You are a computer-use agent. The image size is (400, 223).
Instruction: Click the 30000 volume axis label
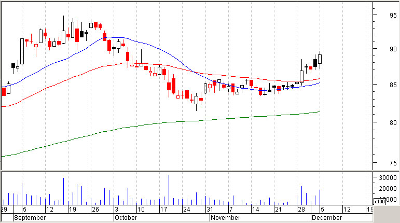[x=388, y=178]
